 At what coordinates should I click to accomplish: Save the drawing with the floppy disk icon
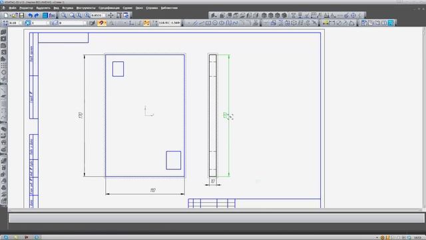(21, 15)
